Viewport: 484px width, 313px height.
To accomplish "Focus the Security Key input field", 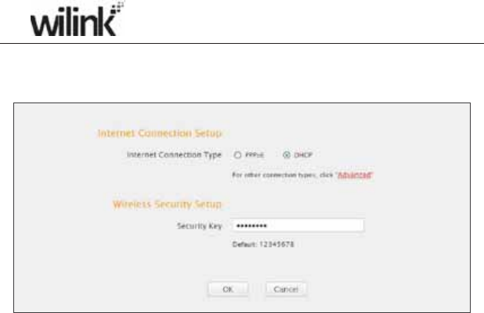I will 298,225.
